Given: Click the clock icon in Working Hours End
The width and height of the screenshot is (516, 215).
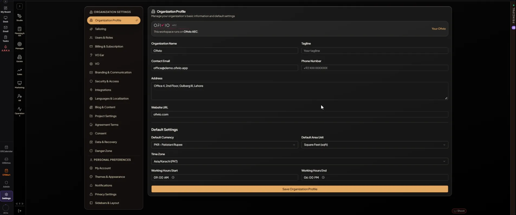Looking at the screenshot, I should point(323,177).
